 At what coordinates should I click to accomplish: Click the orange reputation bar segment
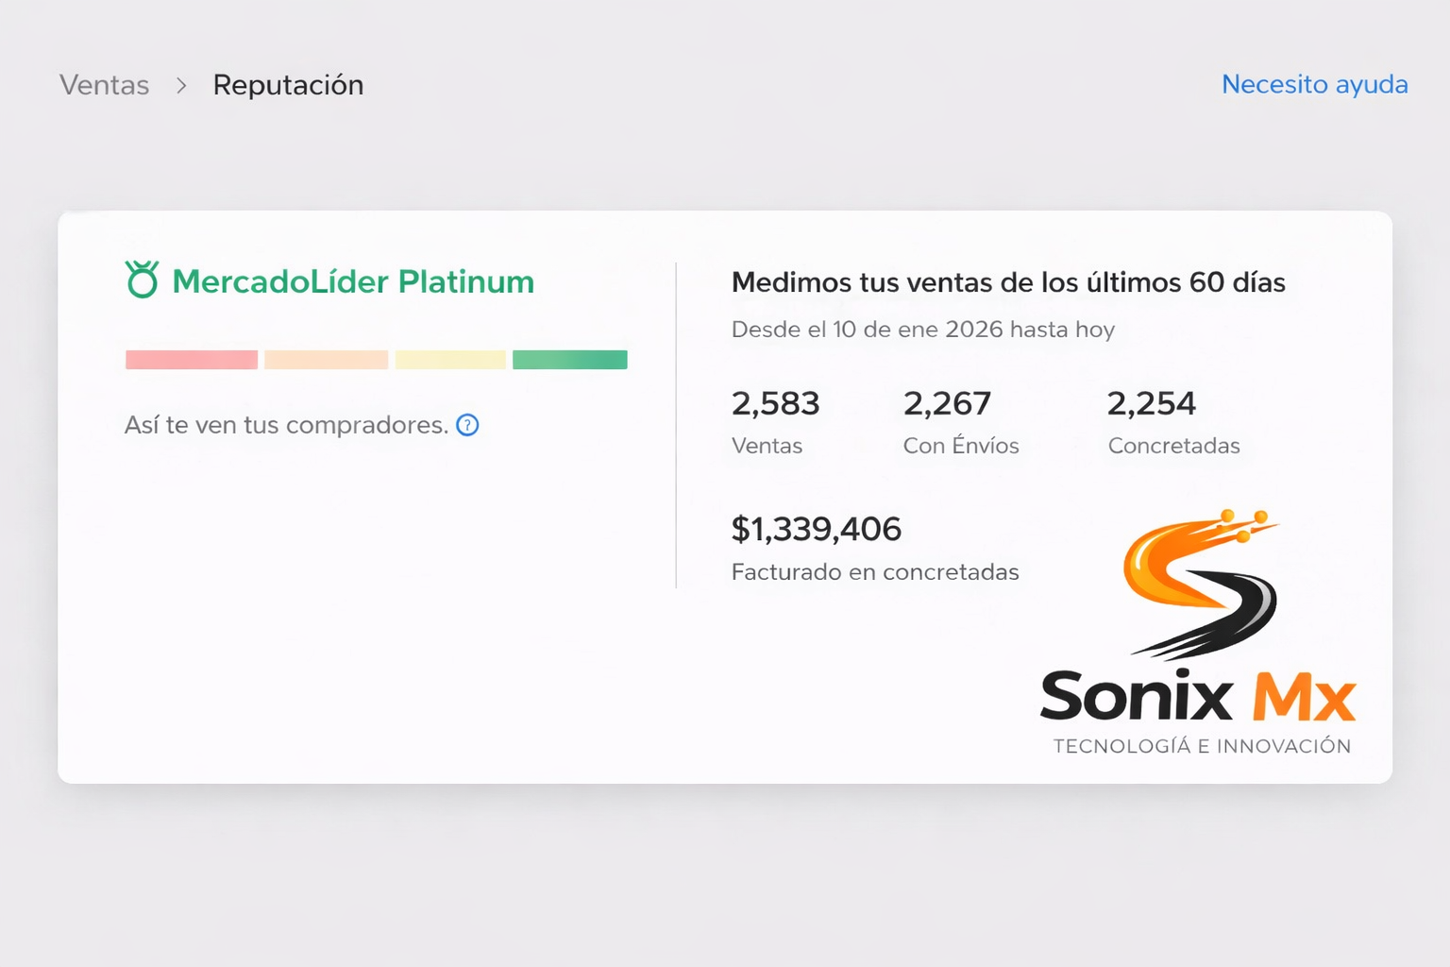tap(326, 360)
